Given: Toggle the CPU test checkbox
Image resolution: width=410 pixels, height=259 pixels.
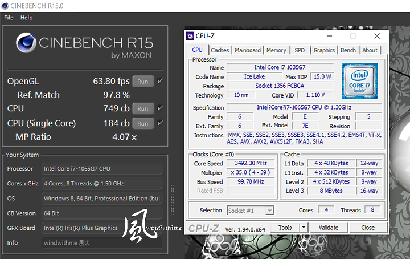Looking at the screenshot, I should click(x=160, y=108).
